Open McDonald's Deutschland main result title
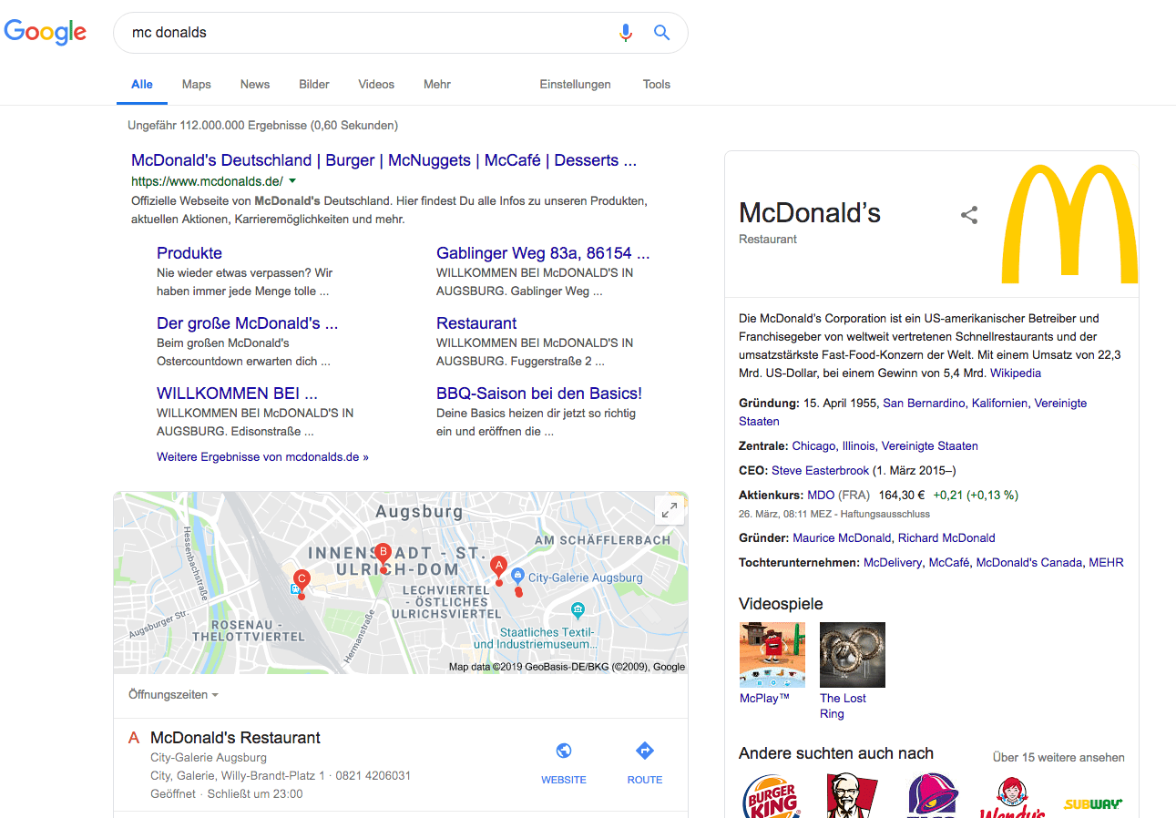The height and width of the screenshot is (818, 1176). click(x=383, y=160)
